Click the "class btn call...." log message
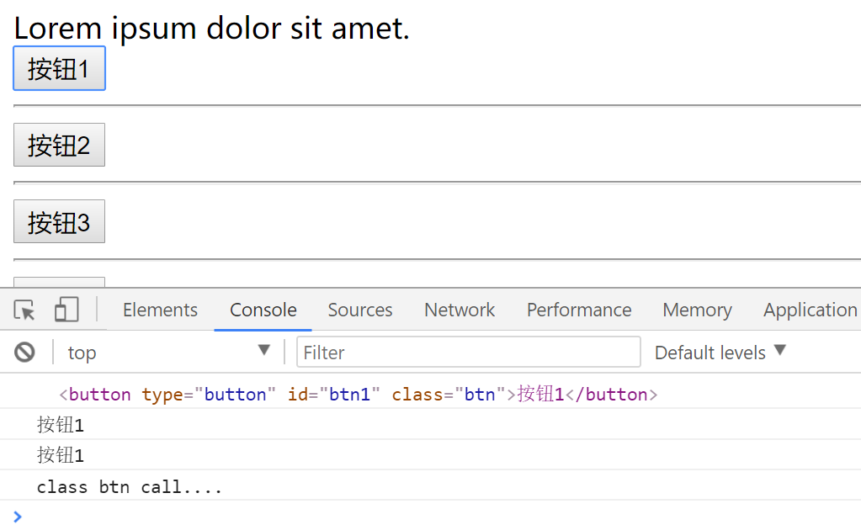 130,486
